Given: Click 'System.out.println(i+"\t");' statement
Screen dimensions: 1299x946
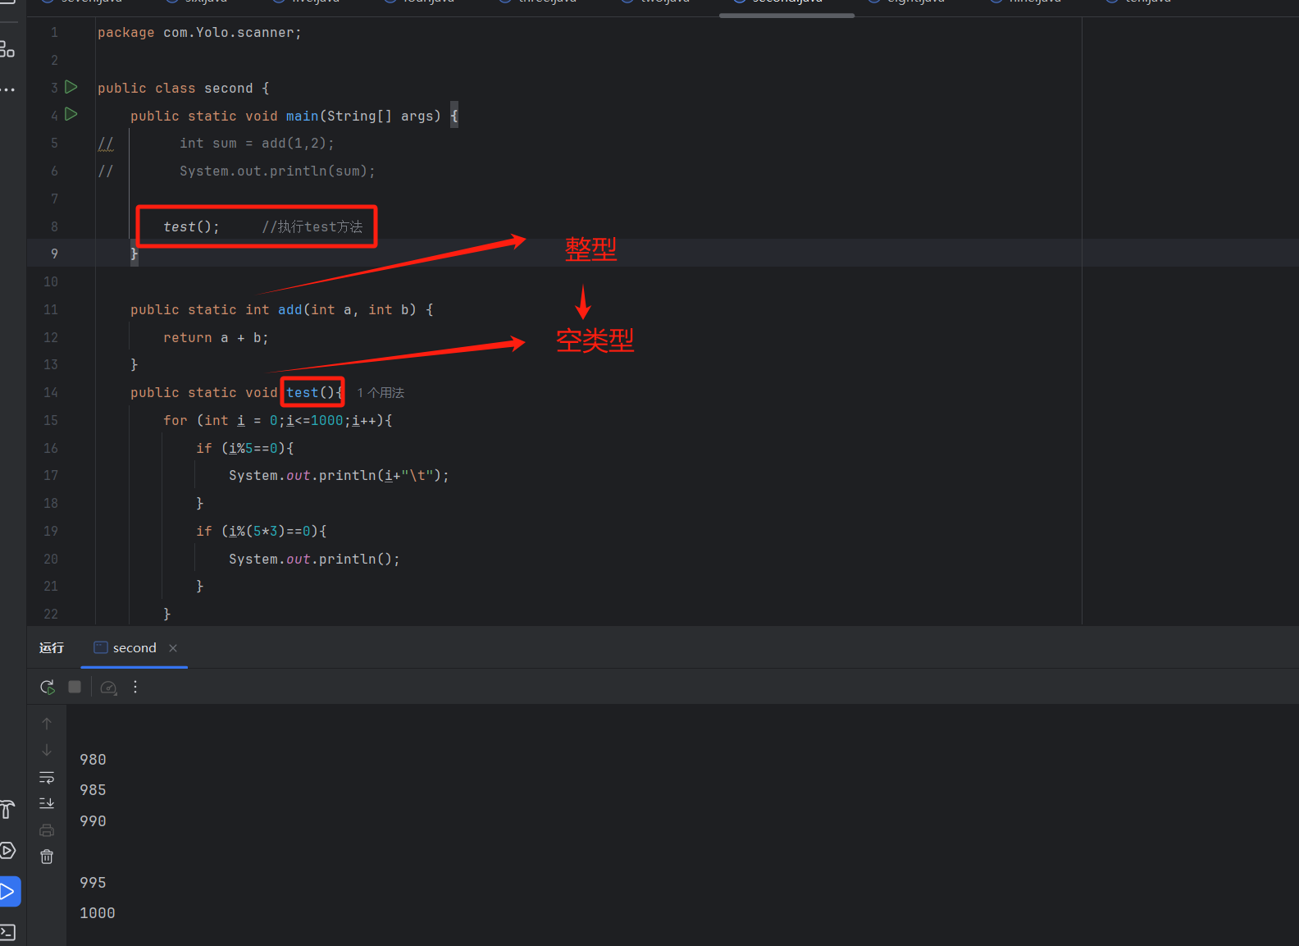Looking at the screenshot, I should (x=339, y=476).
